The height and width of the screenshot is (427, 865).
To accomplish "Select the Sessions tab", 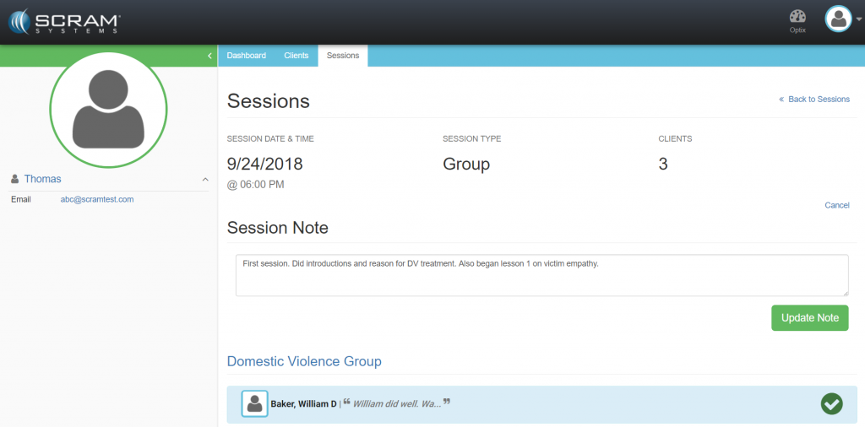I will (343, 56).
